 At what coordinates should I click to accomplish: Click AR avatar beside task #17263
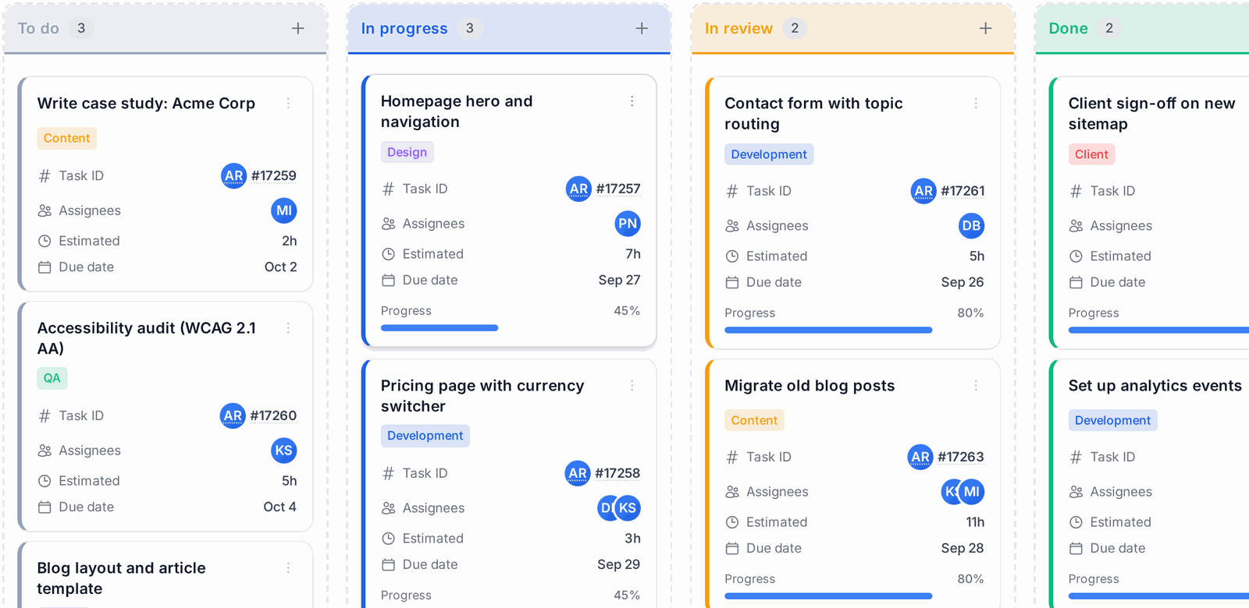[x=920, y=458]
